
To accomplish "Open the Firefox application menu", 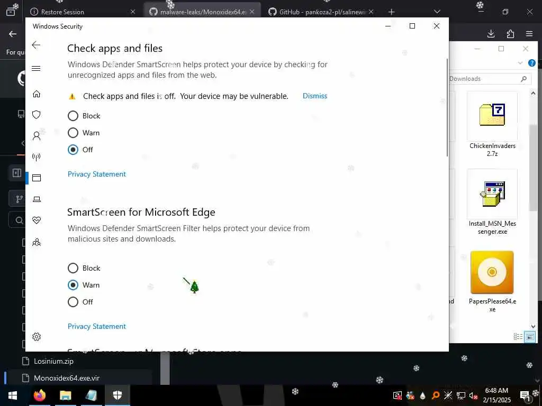I will [529, 33].
